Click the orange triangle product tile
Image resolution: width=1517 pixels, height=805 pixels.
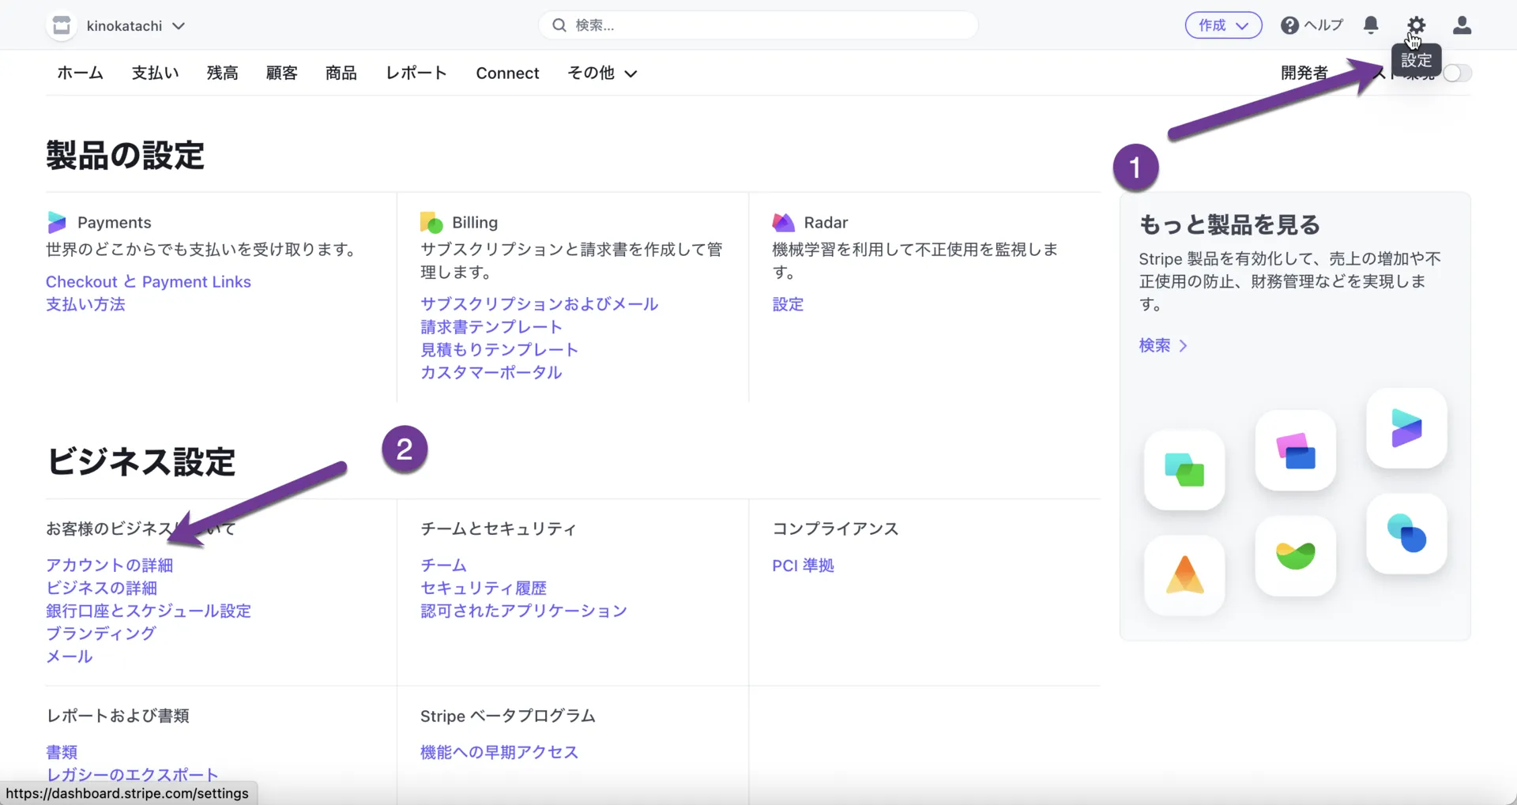click(x=1184, y=575)
